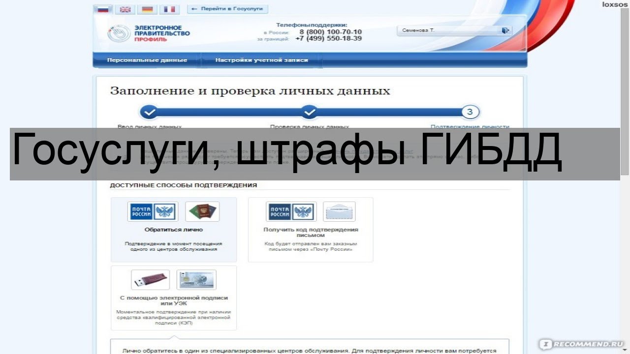Click Почта России logo in letter code card
Image resolution: width=630 pixels, height=354 pixels.
click(291, 212)
